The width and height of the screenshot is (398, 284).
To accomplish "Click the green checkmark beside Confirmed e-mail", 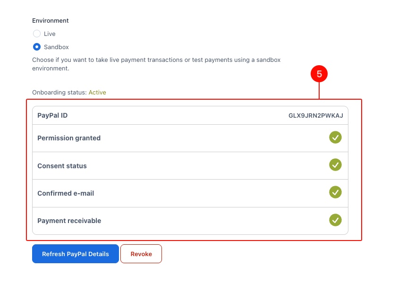I will [x=335, y=192].
